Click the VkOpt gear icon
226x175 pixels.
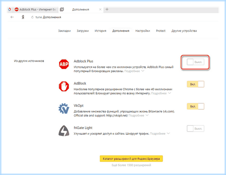coord(64,108)
